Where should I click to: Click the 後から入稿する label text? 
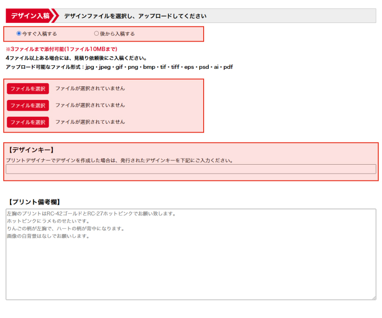[117, 34]
